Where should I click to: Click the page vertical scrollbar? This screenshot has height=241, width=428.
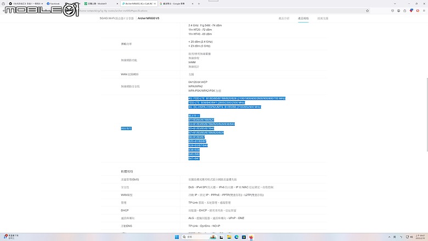(427, 115)
